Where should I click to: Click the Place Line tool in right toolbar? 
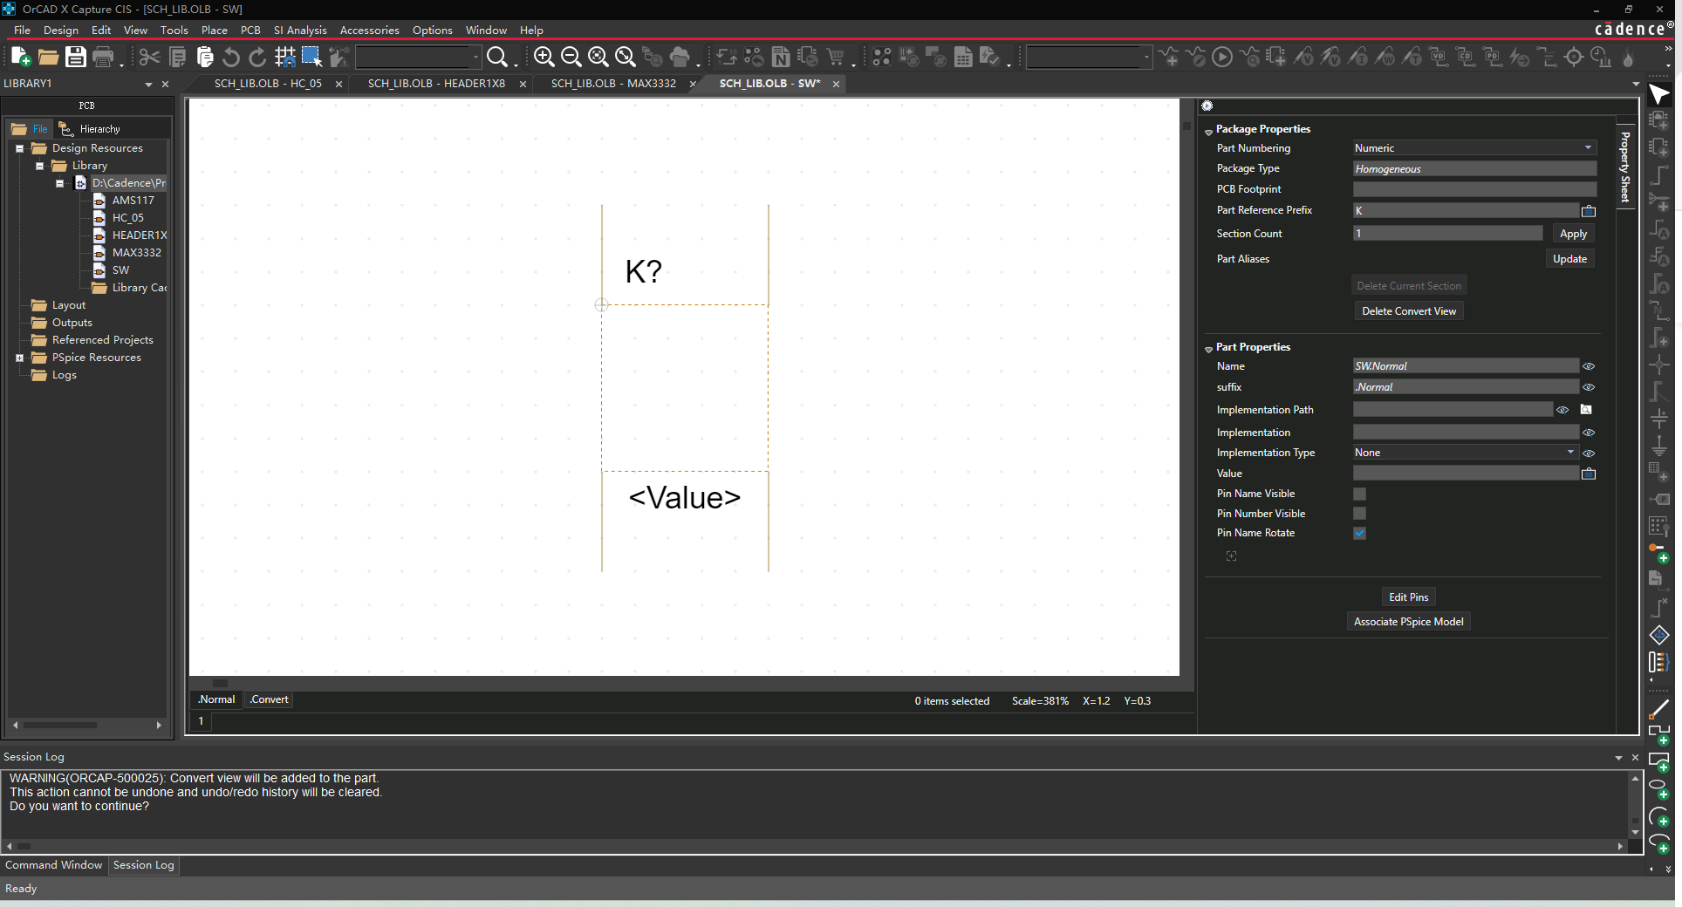[x=1658, y=709]
